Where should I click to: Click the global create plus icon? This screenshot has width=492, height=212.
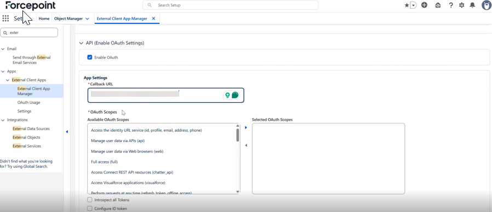424,5
